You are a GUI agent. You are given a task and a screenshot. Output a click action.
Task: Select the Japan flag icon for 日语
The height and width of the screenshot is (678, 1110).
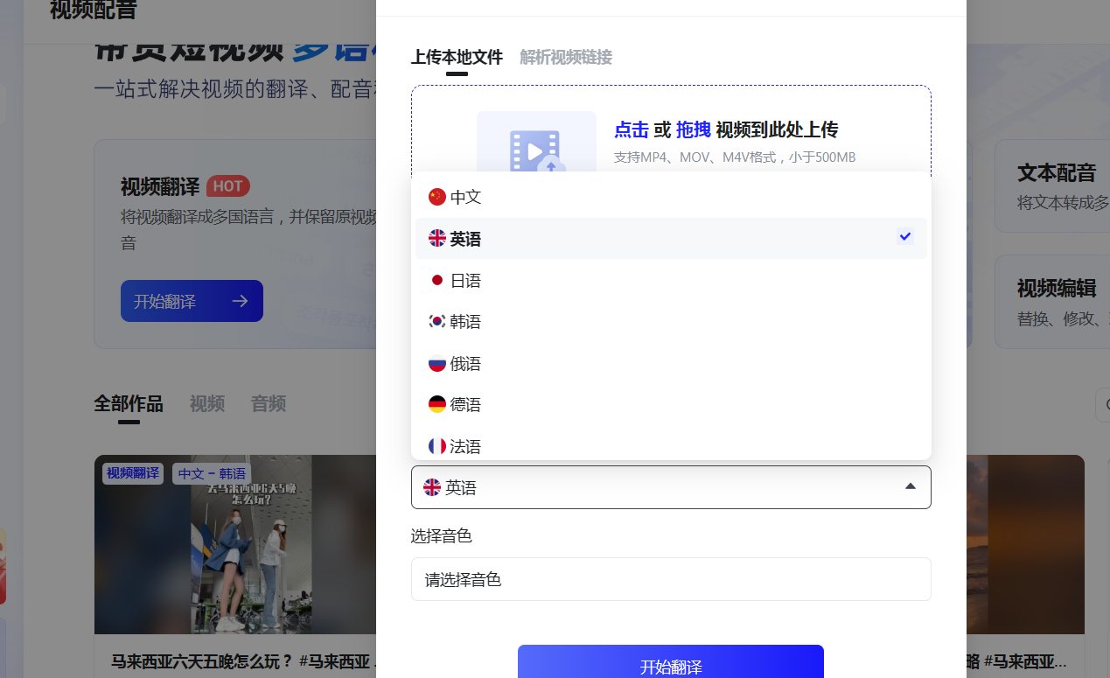pos(436,280)
